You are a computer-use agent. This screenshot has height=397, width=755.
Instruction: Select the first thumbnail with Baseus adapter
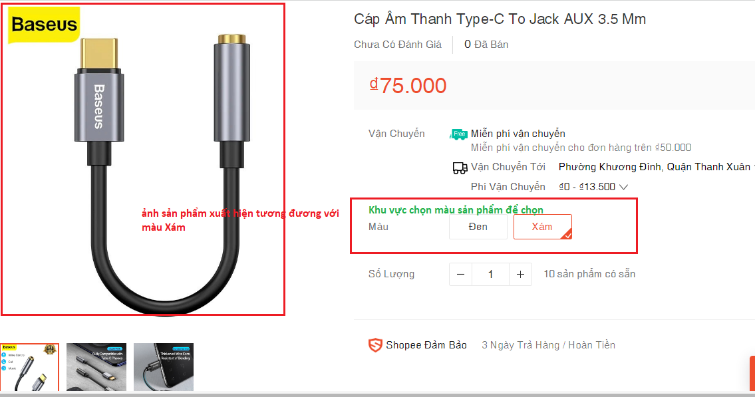pos(29,367)
